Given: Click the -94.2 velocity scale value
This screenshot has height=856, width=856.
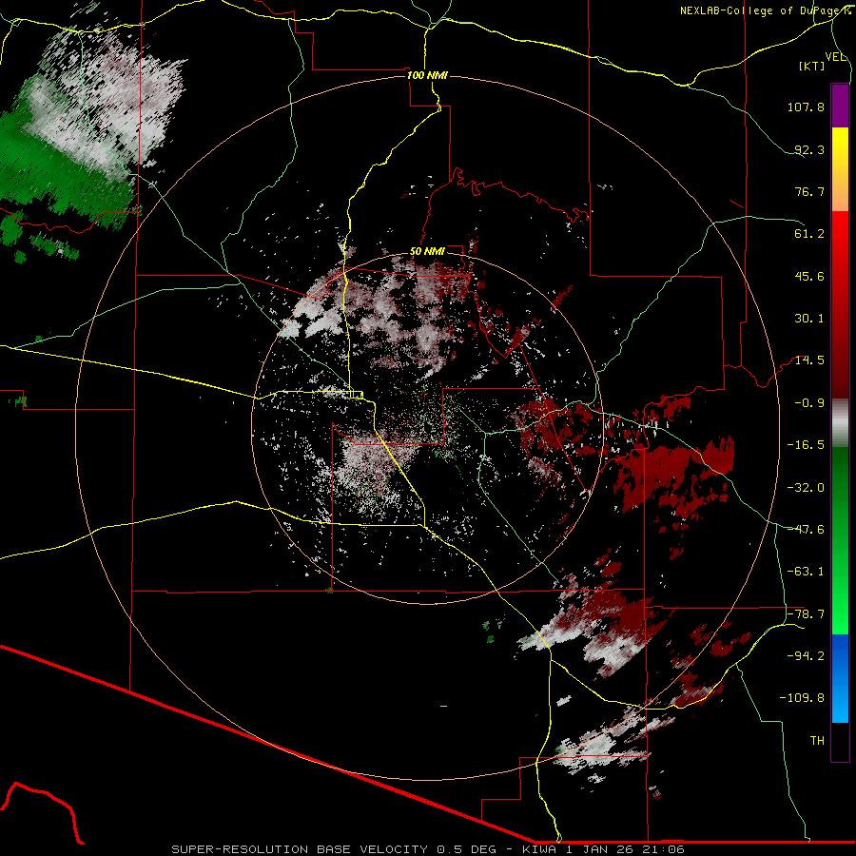Looking at the screenshot, I should point(806,655).
